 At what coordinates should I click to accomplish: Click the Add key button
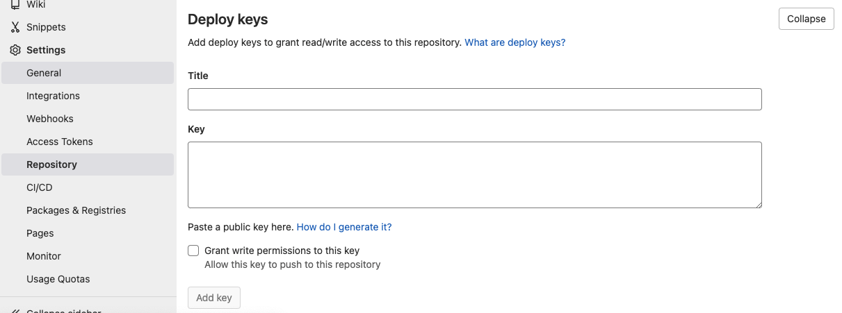click(214, 298)
